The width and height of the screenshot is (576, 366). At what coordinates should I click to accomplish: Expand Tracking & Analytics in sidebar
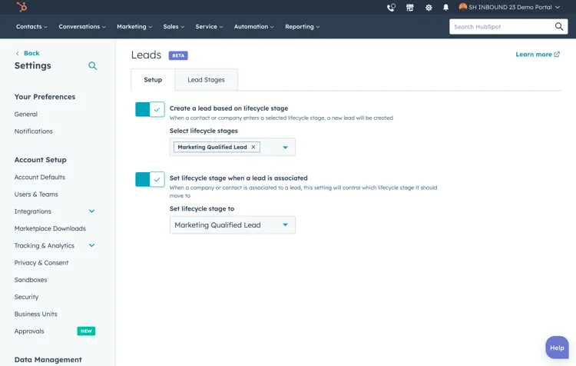tap(91, 246)
